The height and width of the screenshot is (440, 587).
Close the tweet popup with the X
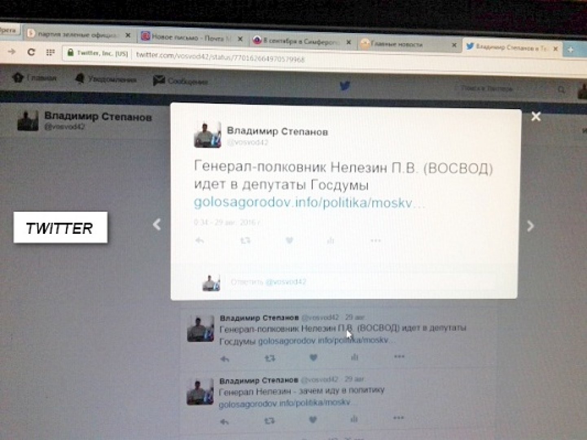coord(536,117)
